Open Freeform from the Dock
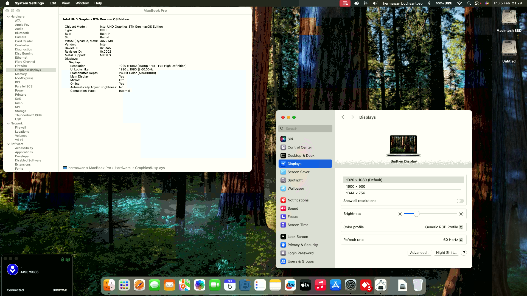Image resolution: width=527 pixels, height=296 pixels. click(x=290, y=285)
